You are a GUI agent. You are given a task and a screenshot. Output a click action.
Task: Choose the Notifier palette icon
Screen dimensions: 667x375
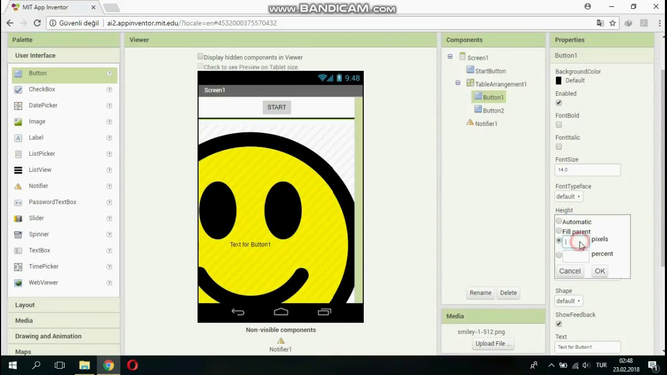point(18,186)
